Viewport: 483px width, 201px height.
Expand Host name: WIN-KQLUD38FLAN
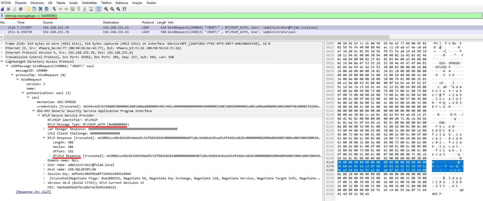click(44, 169)
